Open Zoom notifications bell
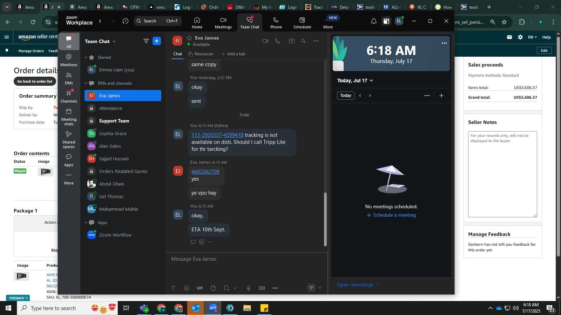561x315 pixels. tap(374, 21)
